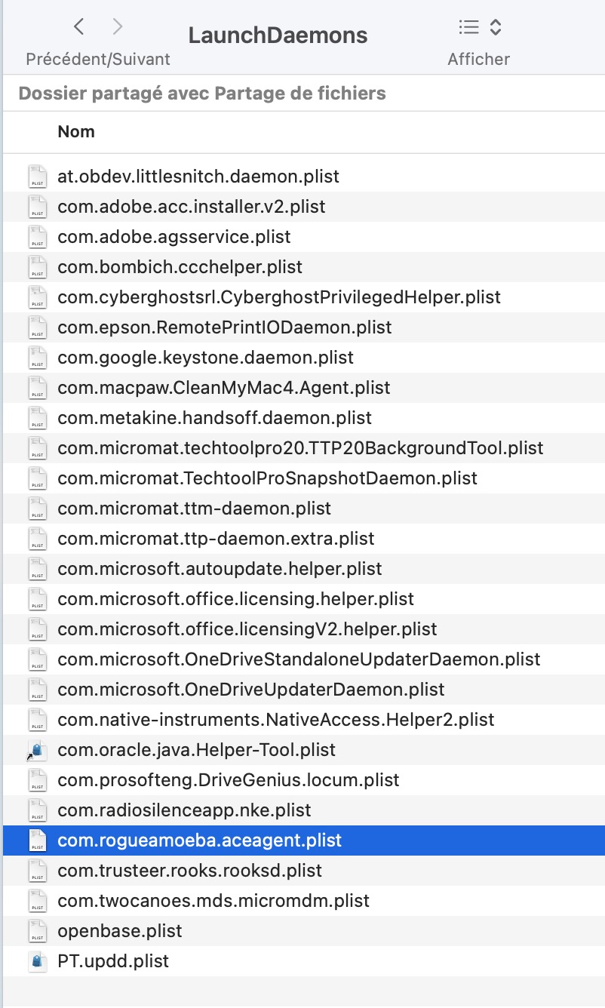This screenshot has width=605, height=1008.
Task: Click the com.rogueamoeba.aceagent.plist highlighted file icon
Action: pyautogui.click(x=37, y=841)
